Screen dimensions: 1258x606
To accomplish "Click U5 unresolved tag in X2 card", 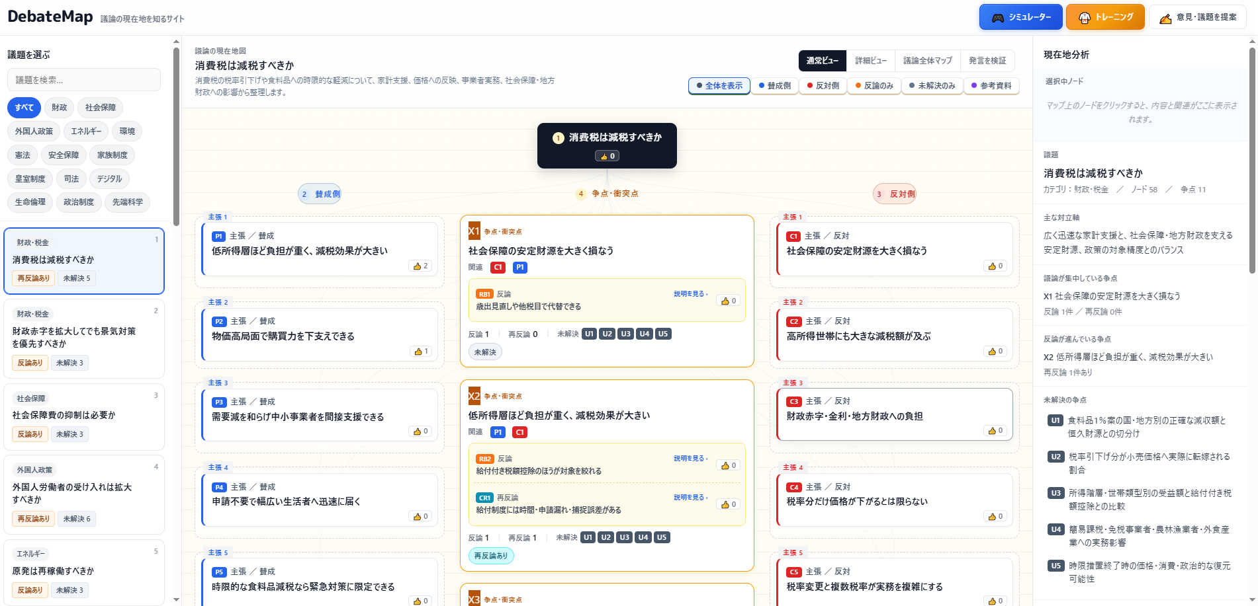I will pos(662,538).
